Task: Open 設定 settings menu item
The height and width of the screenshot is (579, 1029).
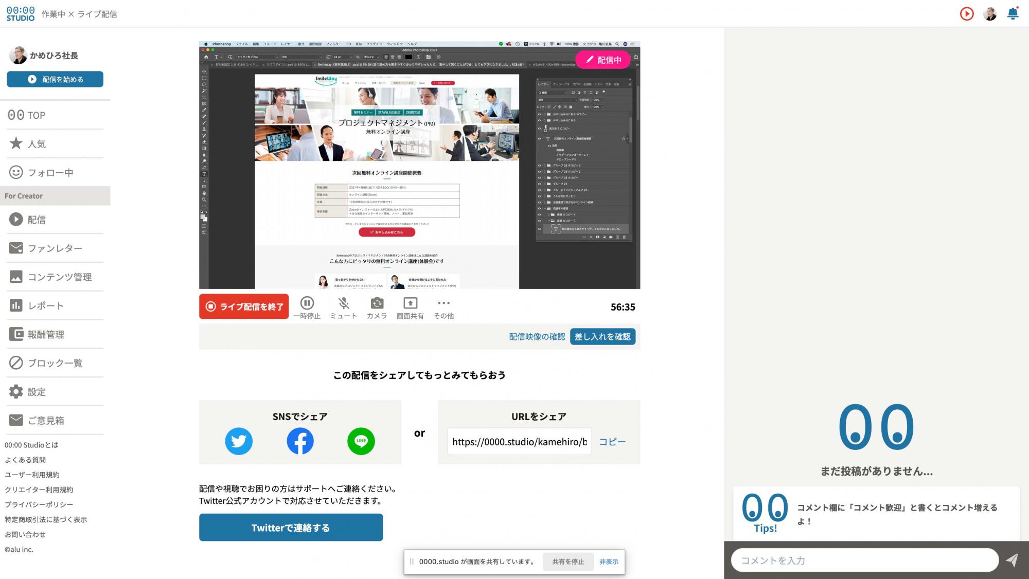Action: (55, 392)
